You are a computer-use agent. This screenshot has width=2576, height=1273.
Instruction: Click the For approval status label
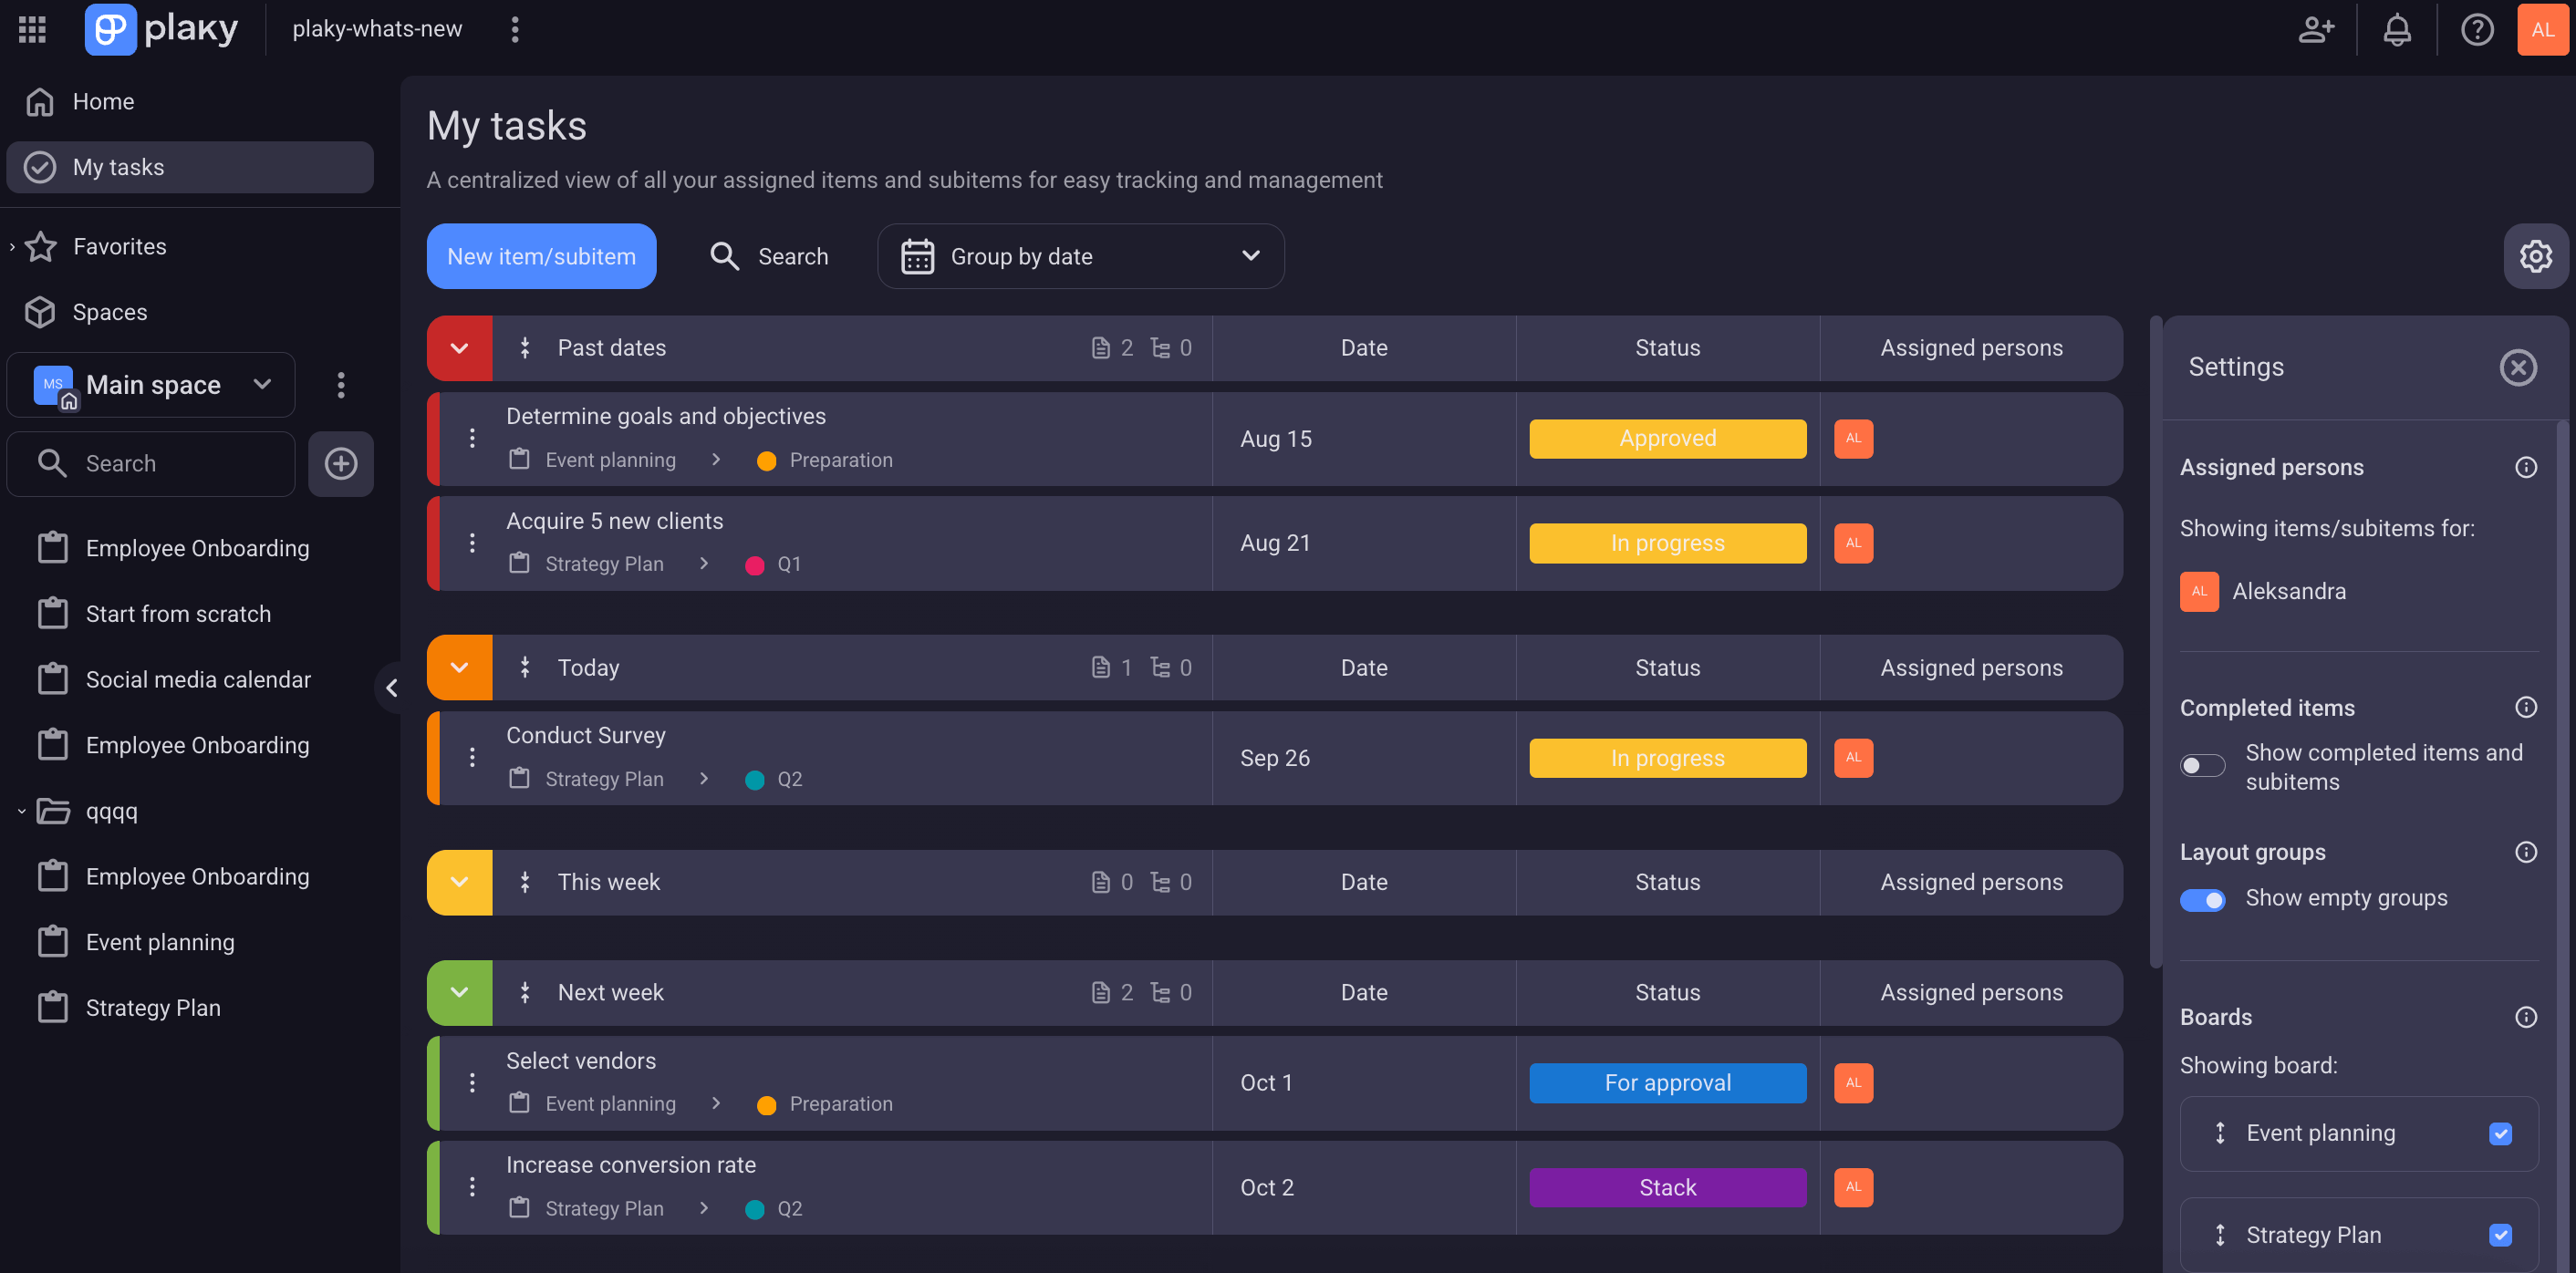tap(1667, 1082)
